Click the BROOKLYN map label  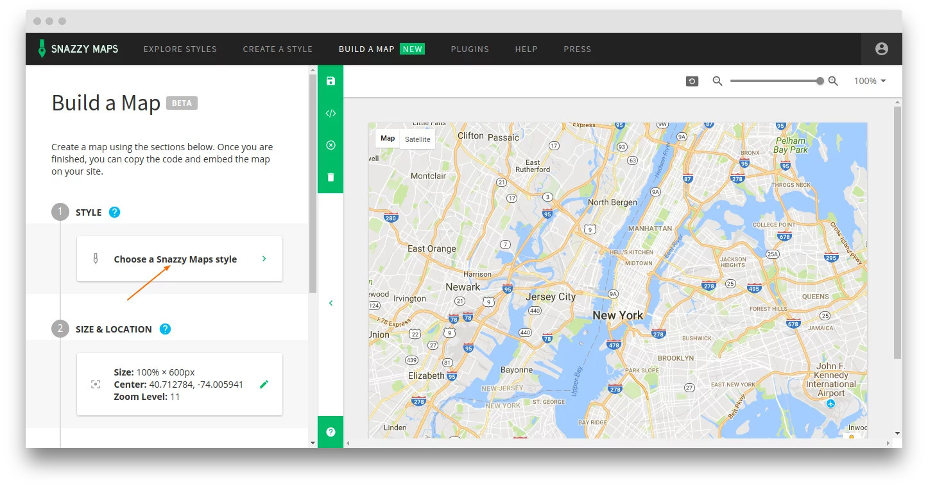[x=676, y=358]
